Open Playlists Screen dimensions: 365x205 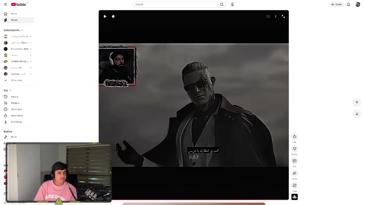pyautogui.click(x=18, y=103)
